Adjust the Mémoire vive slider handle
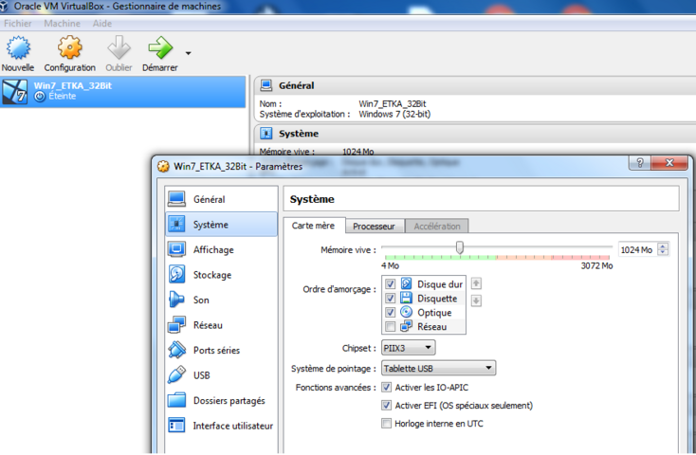The height and width of the screenshot is (455, 696). click(460, 247)
